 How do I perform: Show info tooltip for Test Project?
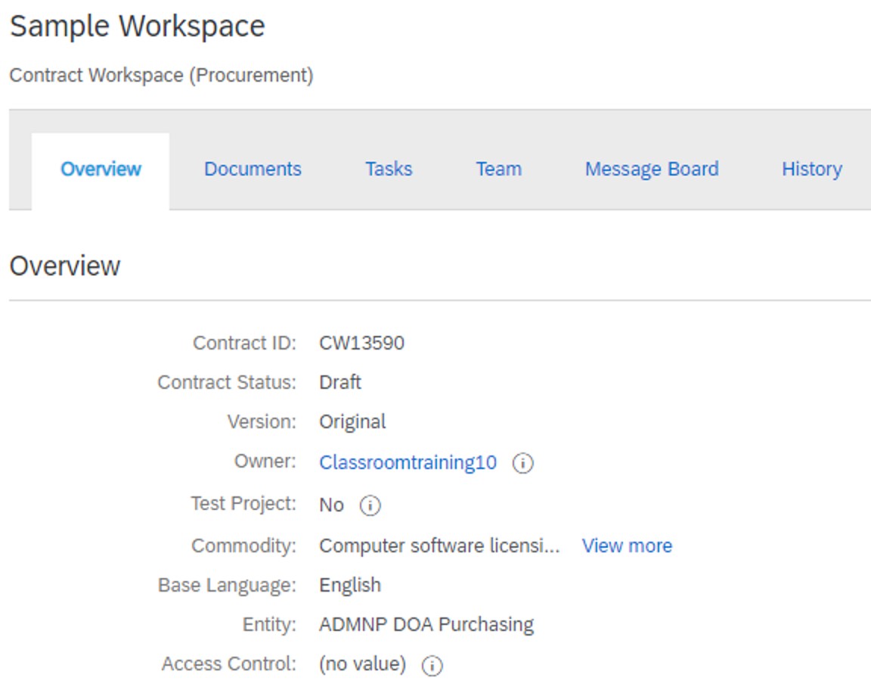coord(370,506)
